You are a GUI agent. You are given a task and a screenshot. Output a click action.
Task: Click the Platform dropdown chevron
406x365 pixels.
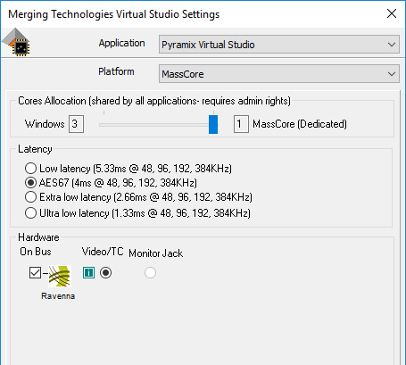coord(392,74)
